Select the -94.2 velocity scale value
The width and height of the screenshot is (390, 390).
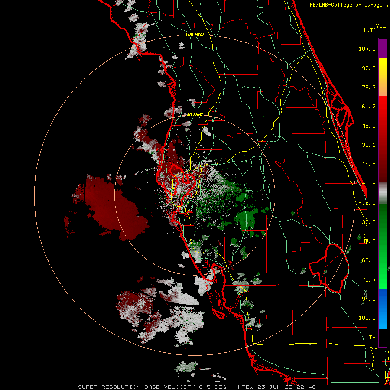(367, 299)
